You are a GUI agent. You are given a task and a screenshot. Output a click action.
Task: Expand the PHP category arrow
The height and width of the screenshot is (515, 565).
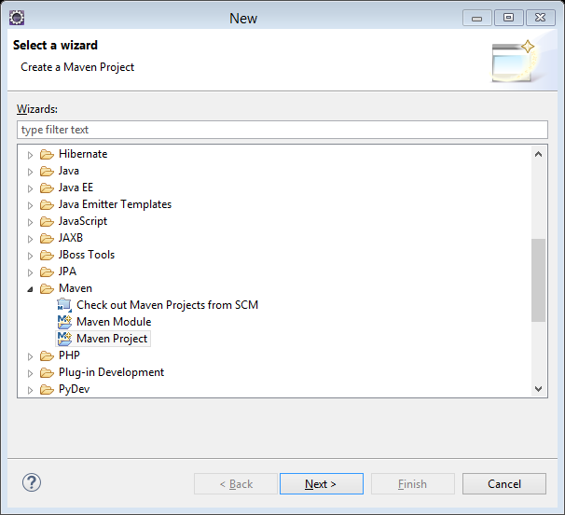(x=30, y=356)
